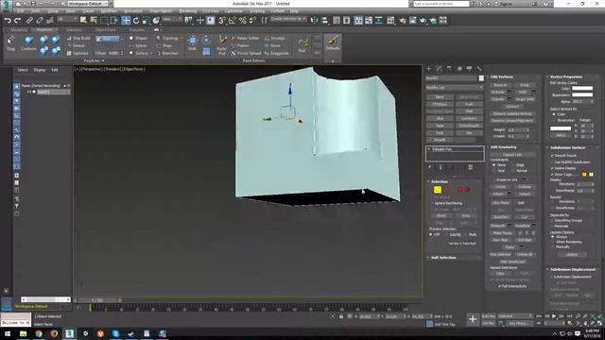605x340 pixels.
Task: Expand the Editable Poly stack entry
Action: [429, 149]
